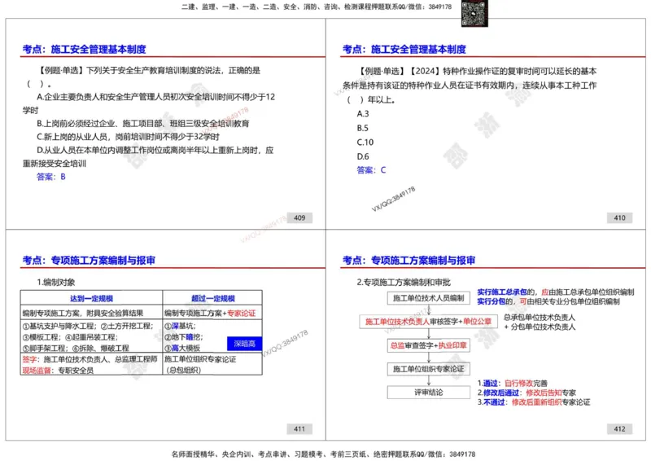Select header text with QQ/微信 3849178 contact
The image size is (651, 461).
pos(317,7)
